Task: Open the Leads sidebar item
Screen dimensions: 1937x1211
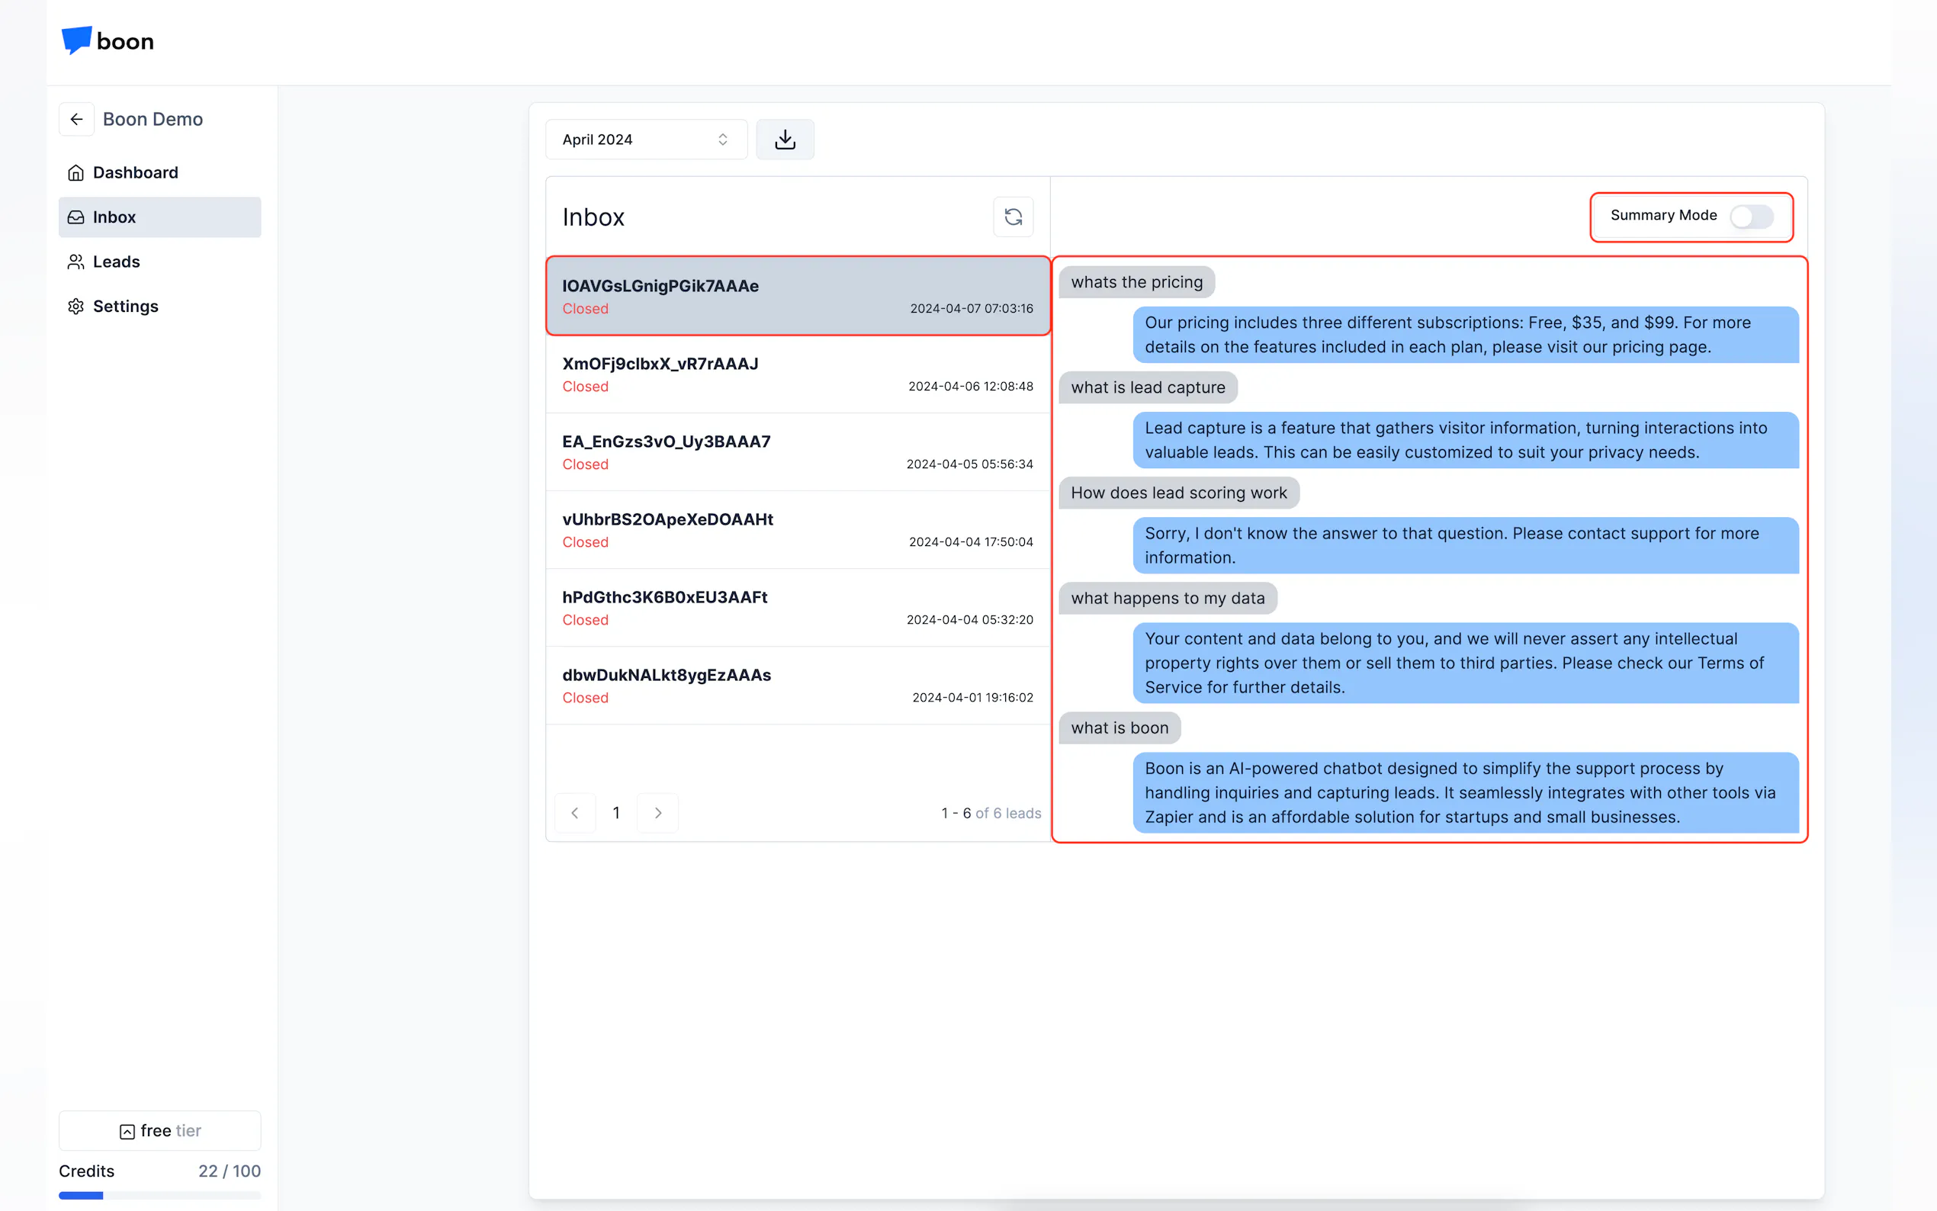Action: click(159, 262)
